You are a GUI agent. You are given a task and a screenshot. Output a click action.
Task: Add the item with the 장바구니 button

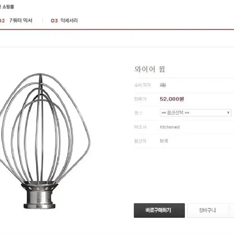(x=208, y=210)
